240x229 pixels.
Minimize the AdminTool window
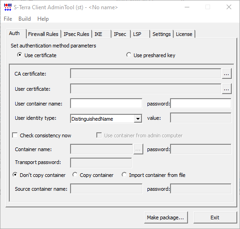187,7
